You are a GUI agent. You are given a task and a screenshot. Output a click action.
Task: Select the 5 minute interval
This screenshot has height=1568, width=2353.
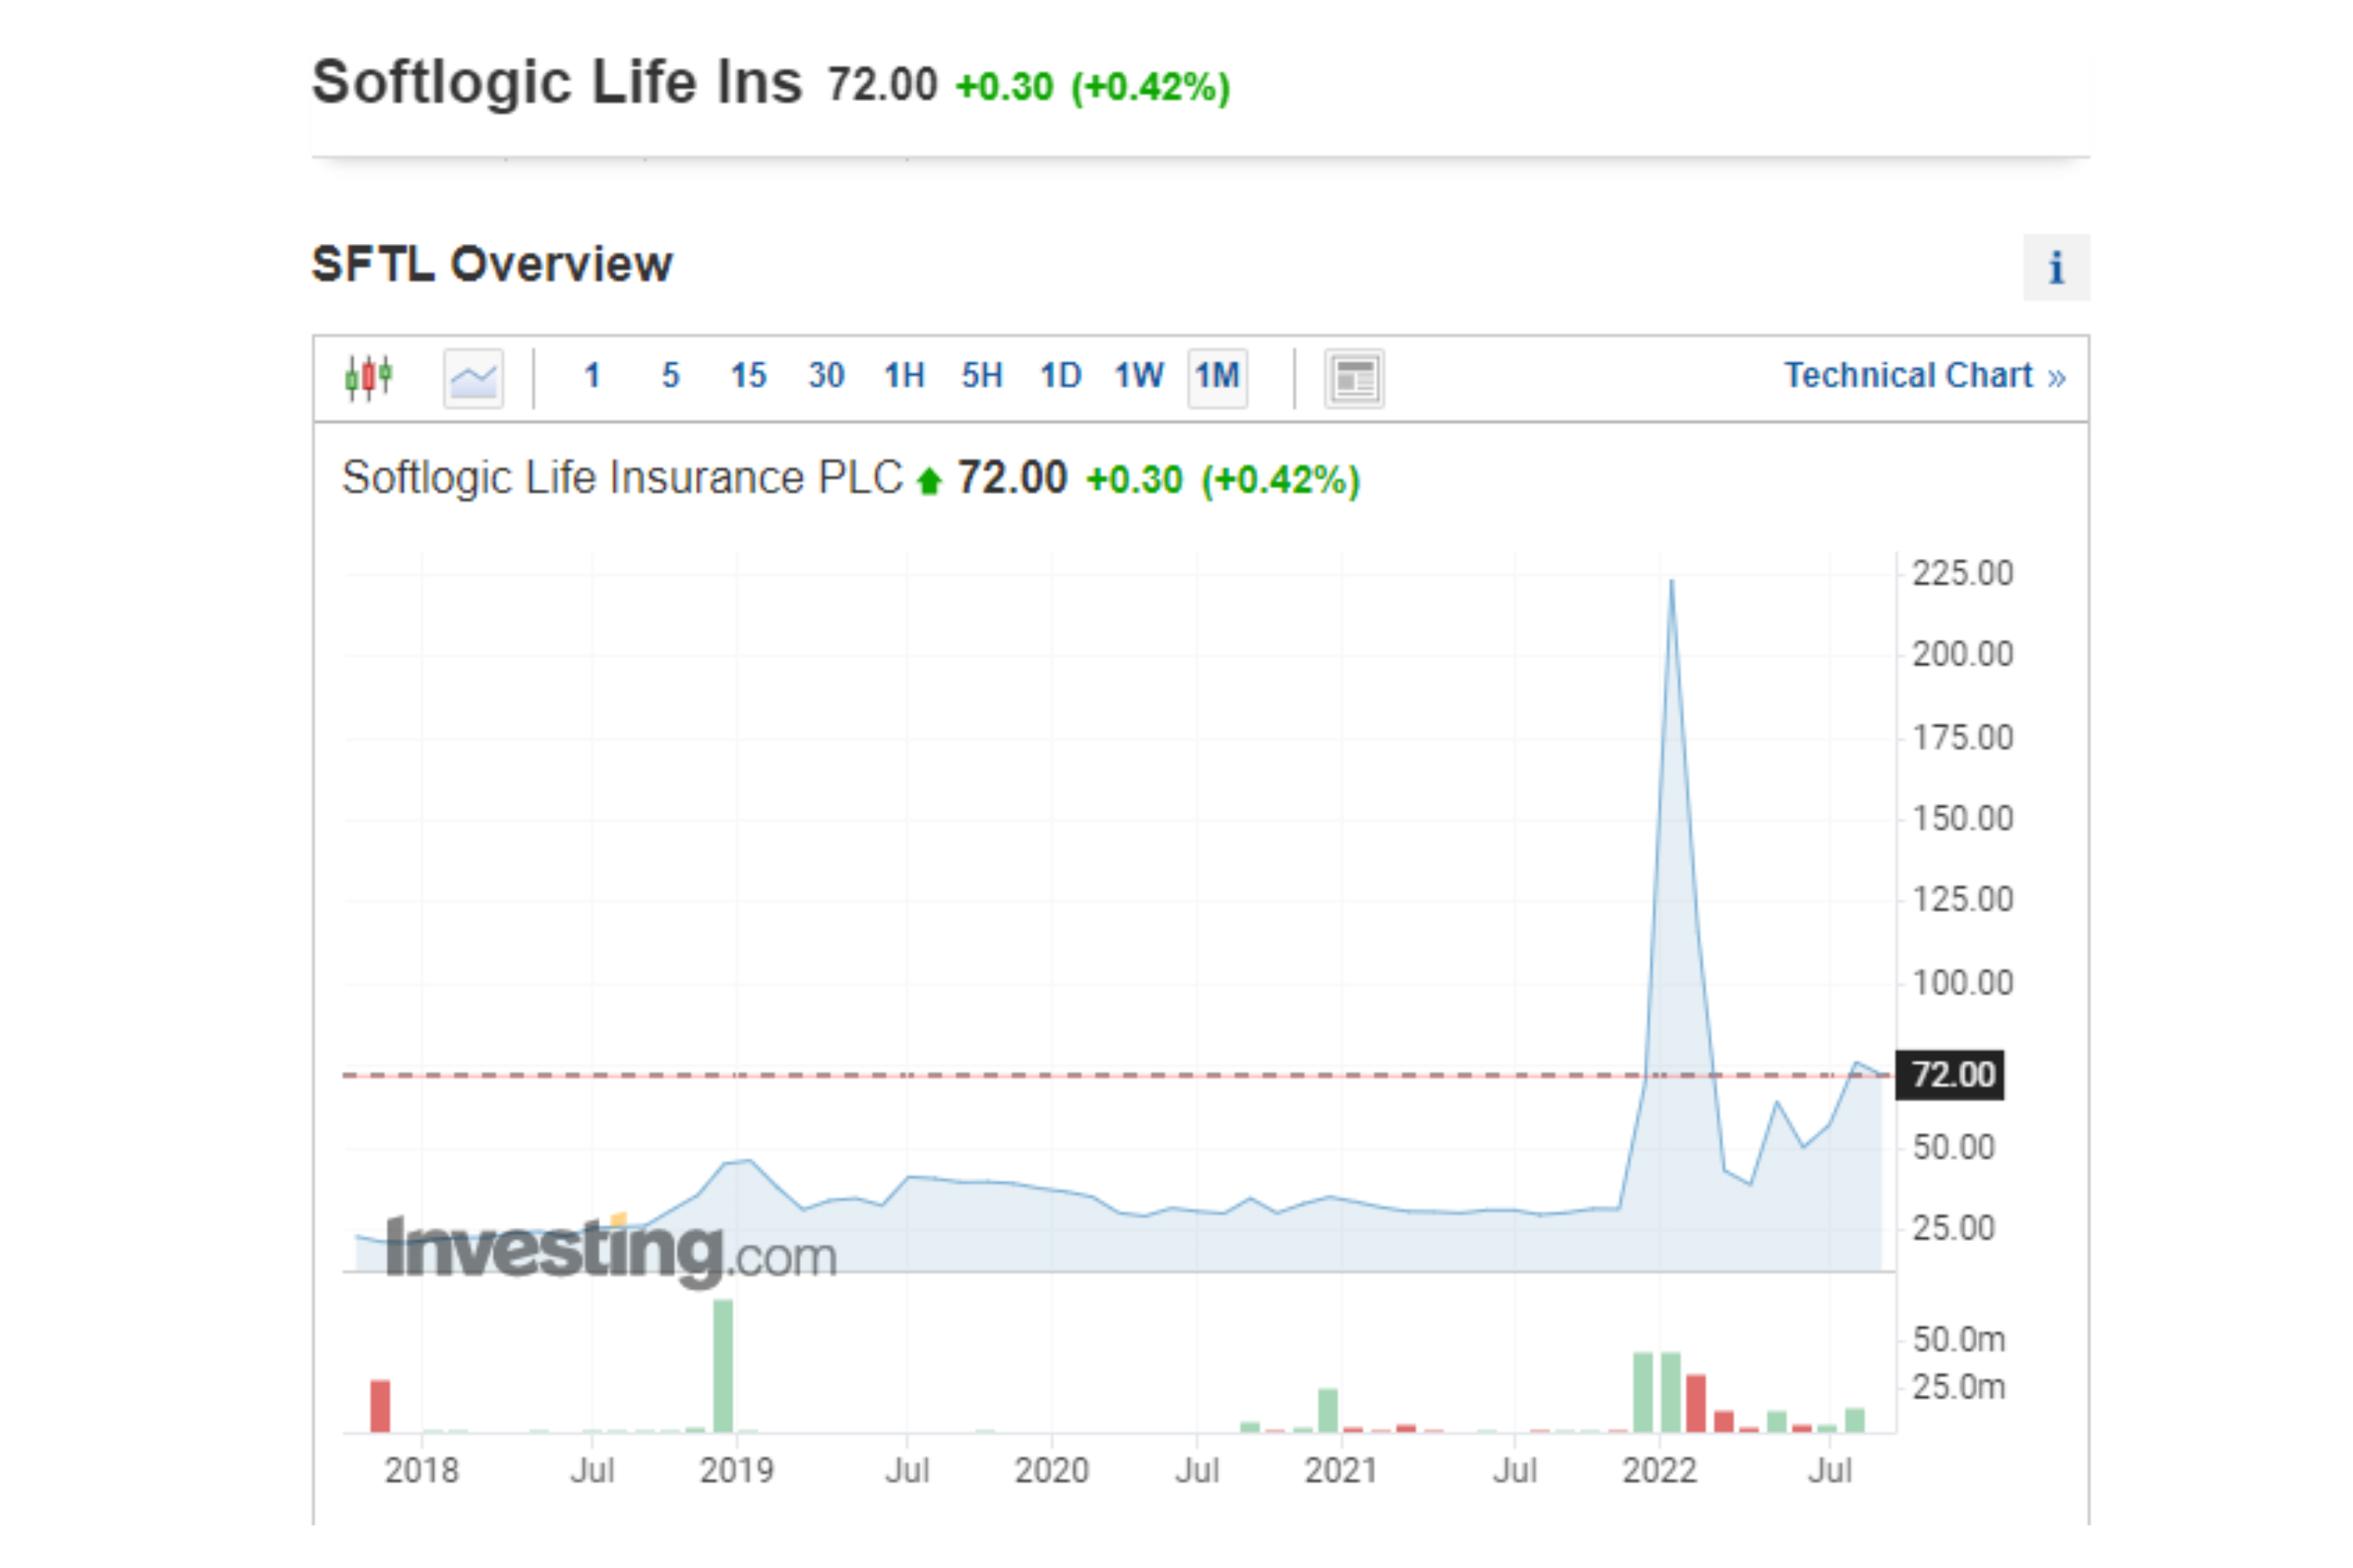point(671,376)
